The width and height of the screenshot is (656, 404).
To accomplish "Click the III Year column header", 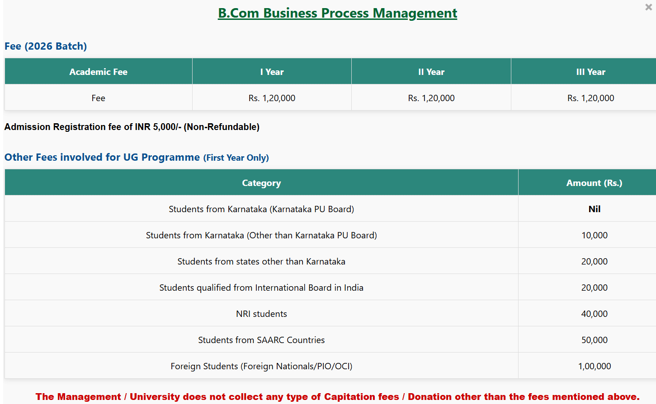I will [590, 72].
